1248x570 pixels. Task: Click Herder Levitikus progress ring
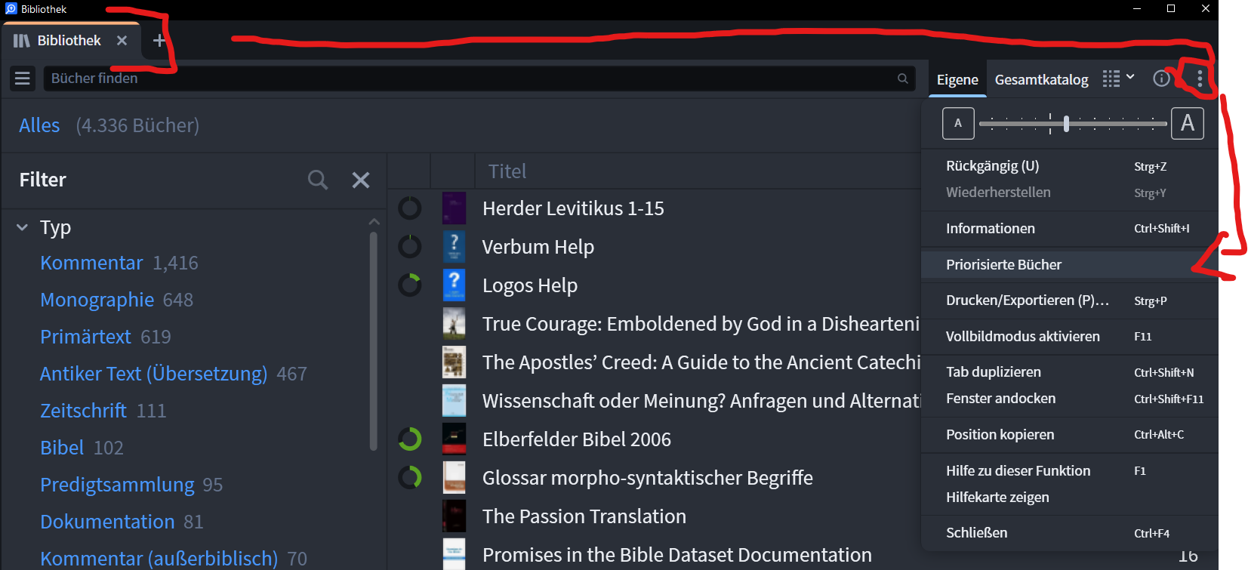(409, 208)
